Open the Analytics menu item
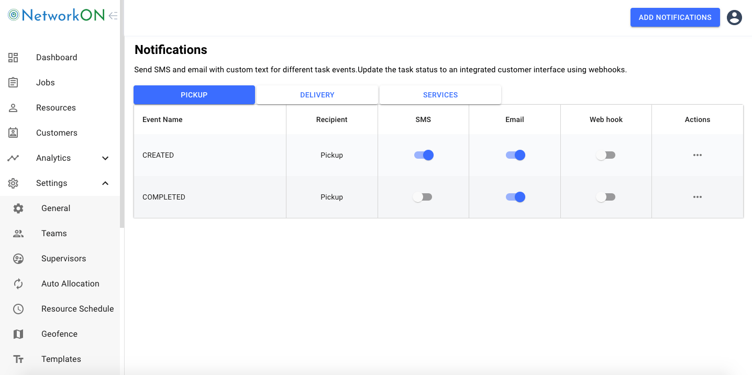Screen dimensions: 752x375 coord(53,158)
